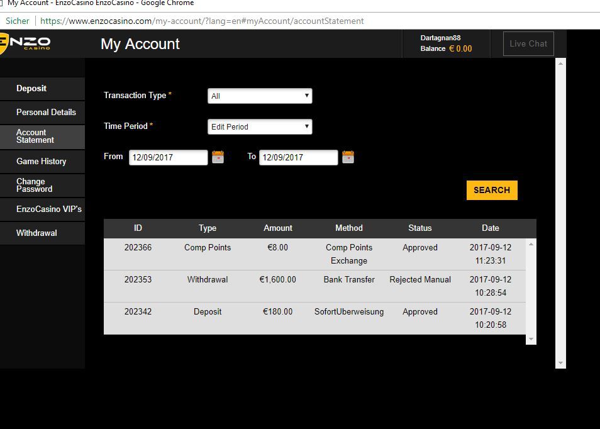Image resolution: width=600 pixels, height=429 pixels.
Task: Click the page scrollbar up arrow
Action: (x=560, y=64)
